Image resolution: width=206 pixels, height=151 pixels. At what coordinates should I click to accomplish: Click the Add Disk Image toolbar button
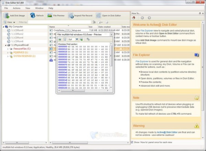click(14, 15)
